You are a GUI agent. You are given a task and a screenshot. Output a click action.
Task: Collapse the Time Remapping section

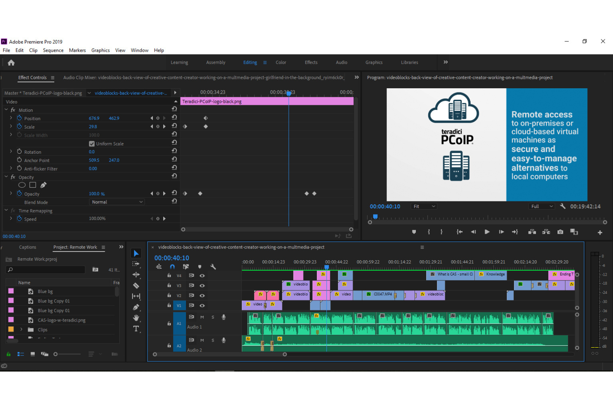tap(6, 211)
